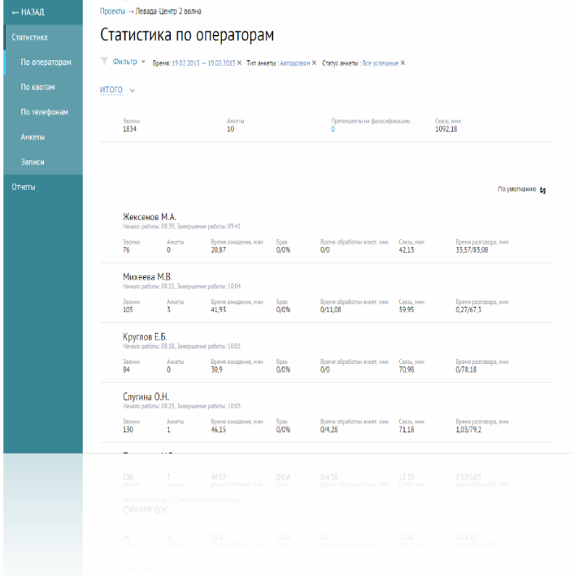Click Михеева's waiting time 41,93
The width and height of the screenshot is (574, 576).
tap(219, 310)
